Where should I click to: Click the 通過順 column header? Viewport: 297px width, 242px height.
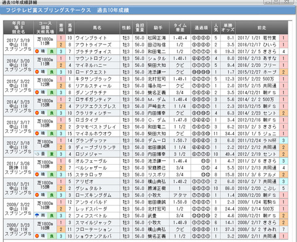(201, 28)
